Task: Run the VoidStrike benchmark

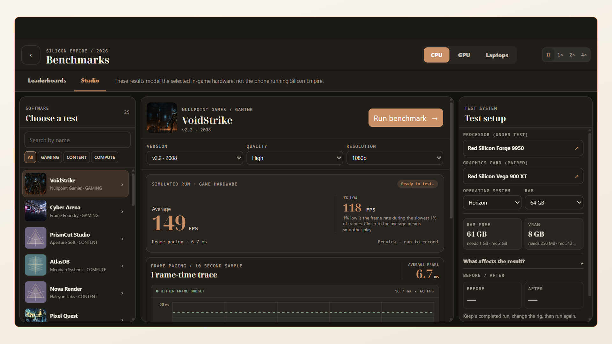Action: (405, 118)
